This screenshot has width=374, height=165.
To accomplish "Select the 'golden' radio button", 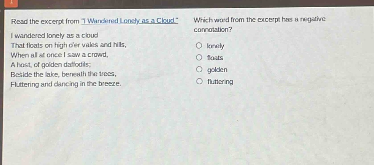I will coord(199,70).
